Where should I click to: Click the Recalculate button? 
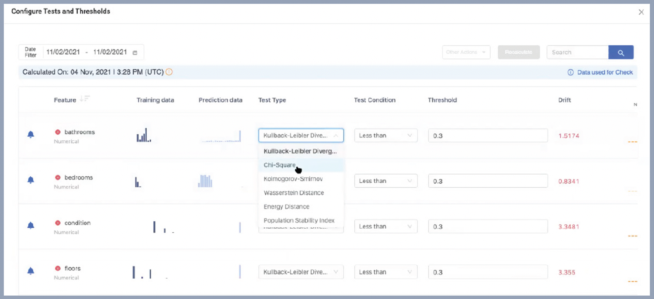point(518,52)
